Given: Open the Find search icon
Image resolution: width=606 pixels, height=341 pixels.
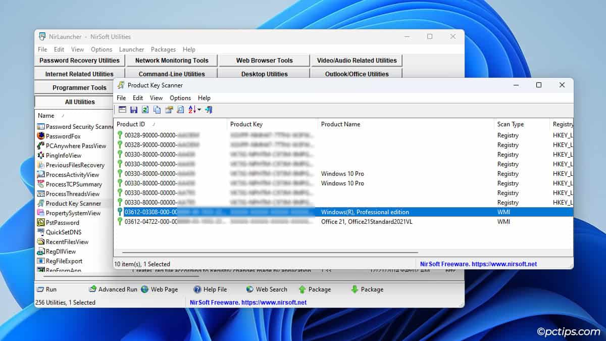Looking at the screenshot, I should (181, 110).
